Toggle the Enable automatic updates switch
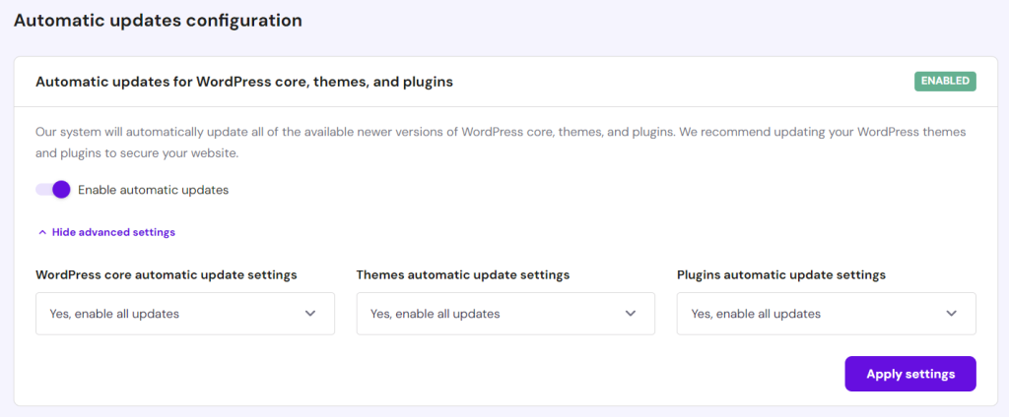Screen dimensions: 1009x417 pos(53,190)
